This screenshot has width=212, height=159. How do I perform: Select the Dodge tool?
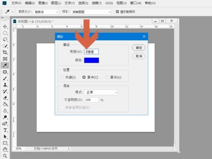(5, 117)
